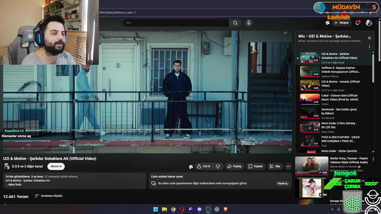
Task: Open ChatGPT app from taskbar
Action: tap(217, 209)
